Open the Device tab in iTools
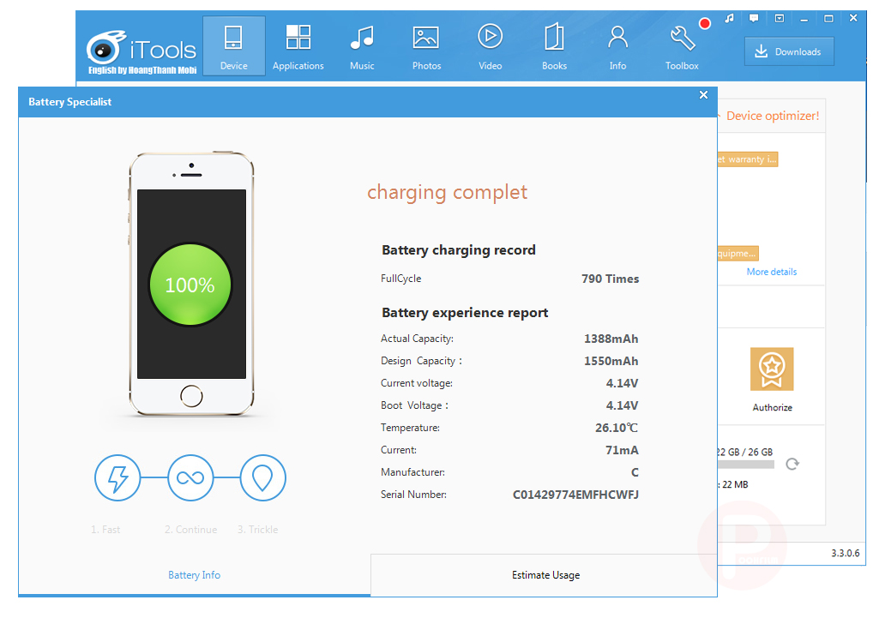The height and width of the screenshot is (618, 879). (234, 46)
